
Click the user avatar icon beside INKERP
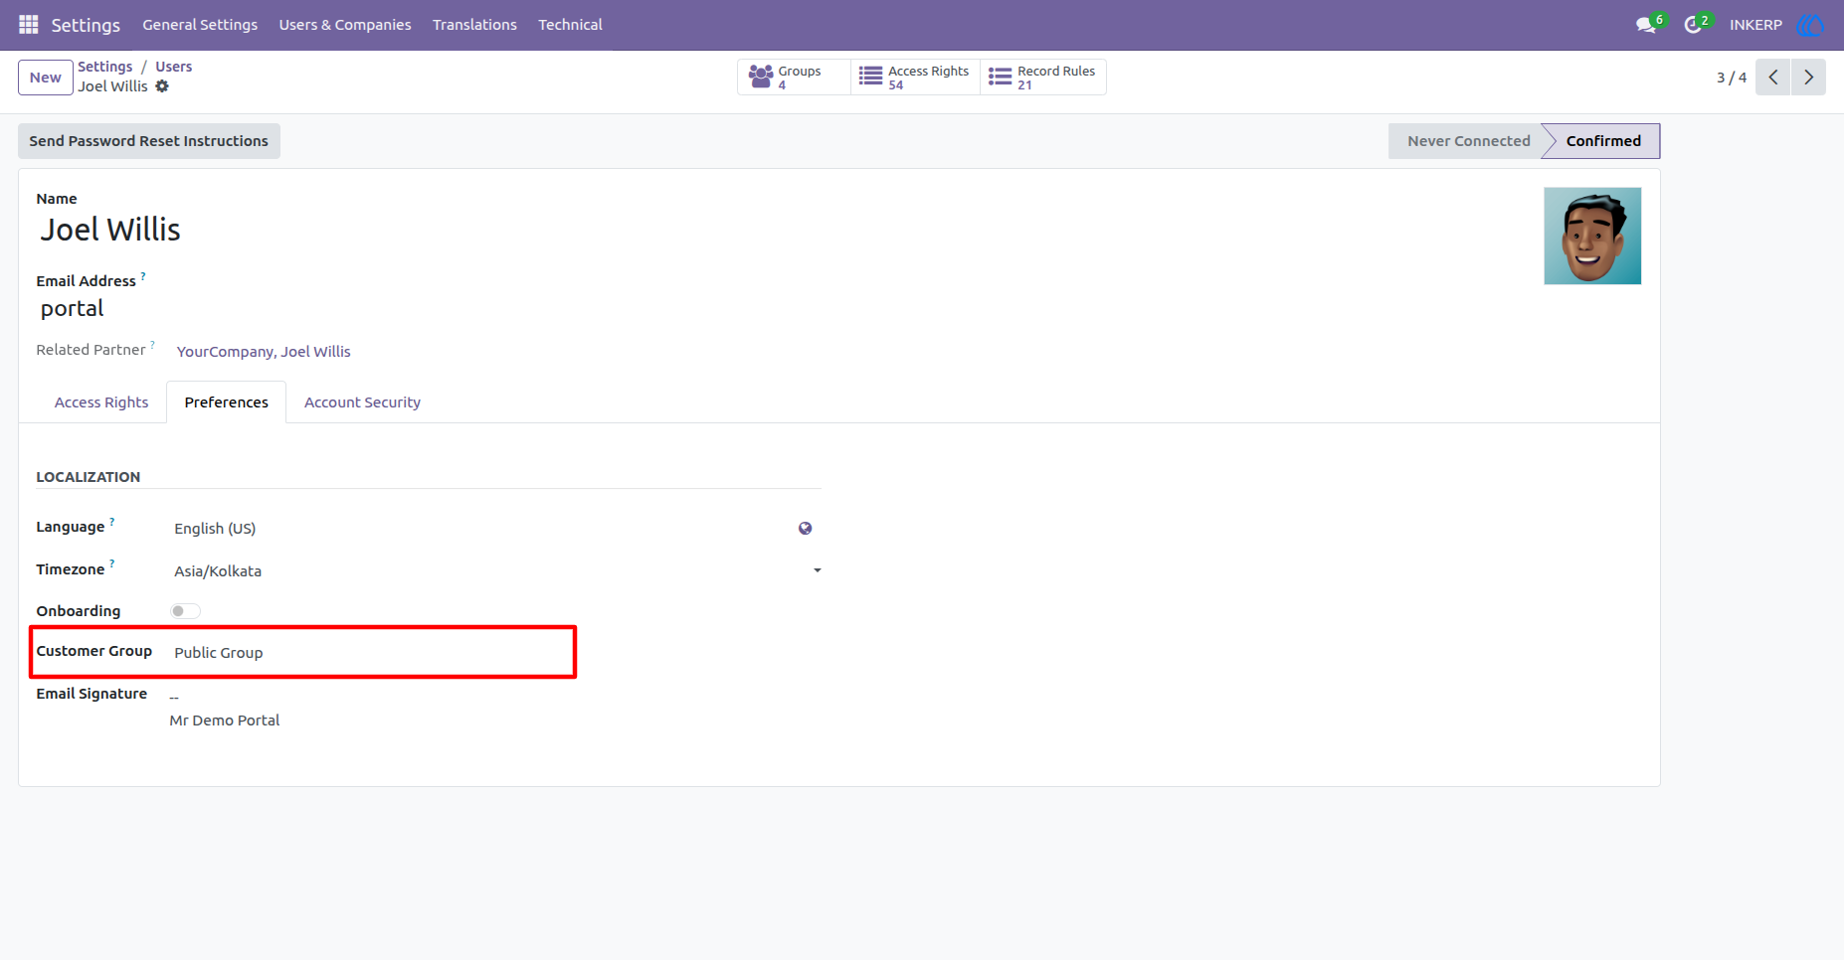coord(1810,25)
